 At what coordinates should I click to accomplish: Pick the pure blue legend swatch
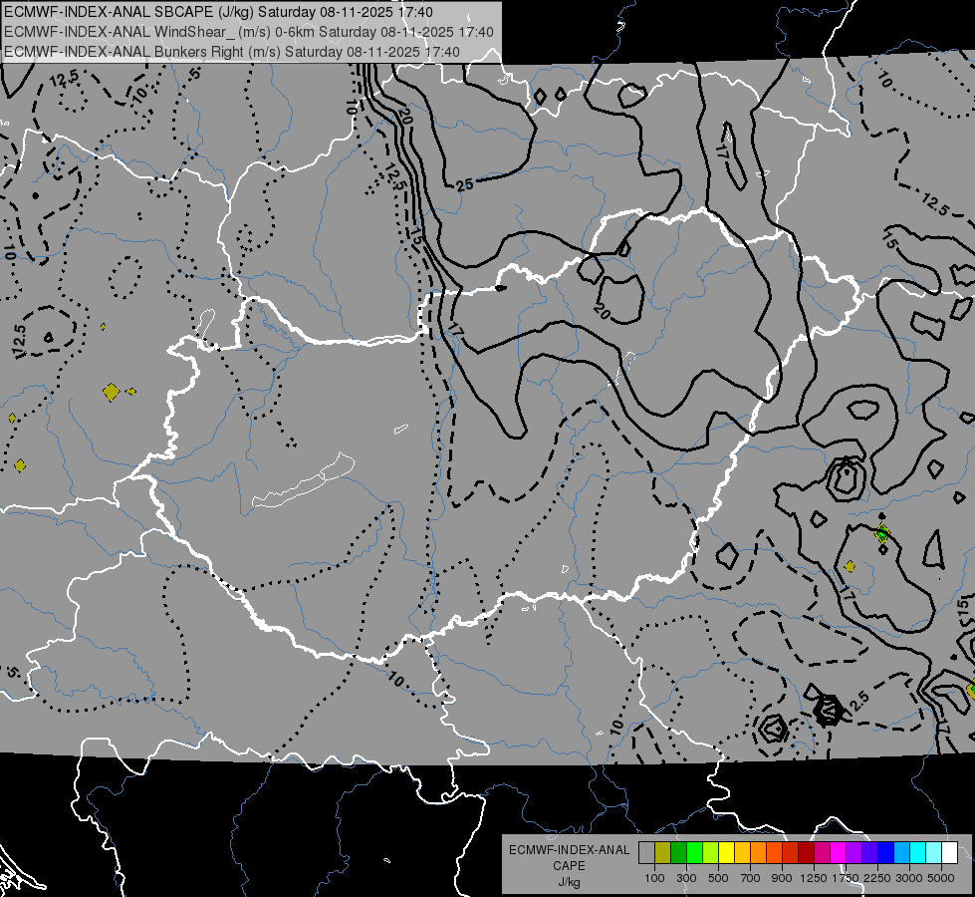[886, 852]
